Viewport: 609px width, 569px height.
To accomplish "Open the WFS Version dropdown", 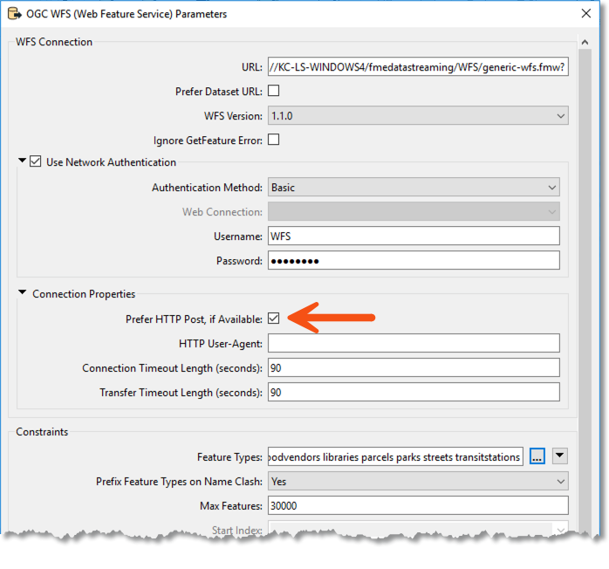I will 417,115.
